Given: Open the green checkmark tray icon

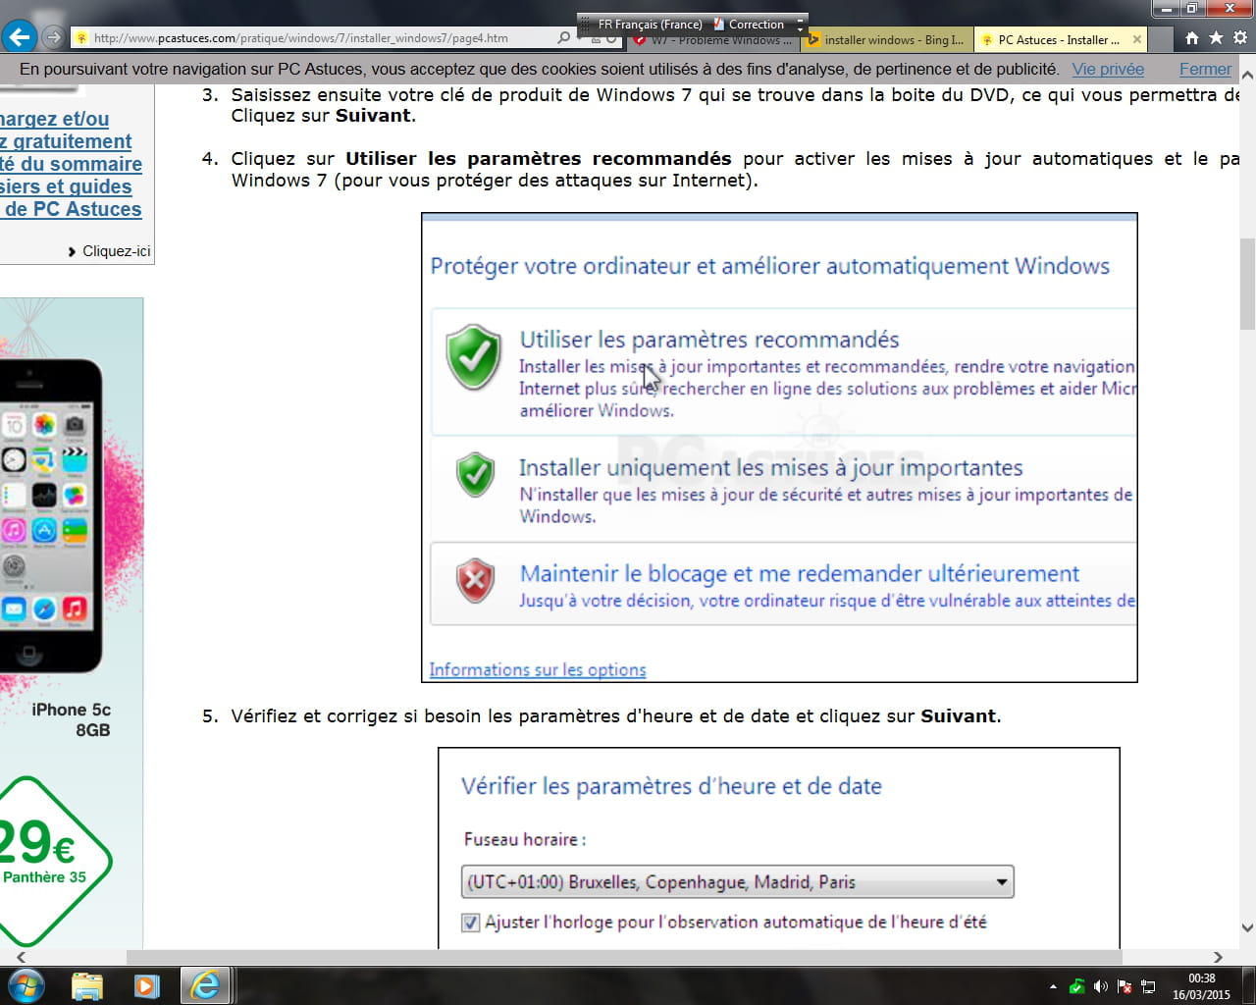Looking at the screenshot, I should pyautogui.click(x=1076, y=986).
